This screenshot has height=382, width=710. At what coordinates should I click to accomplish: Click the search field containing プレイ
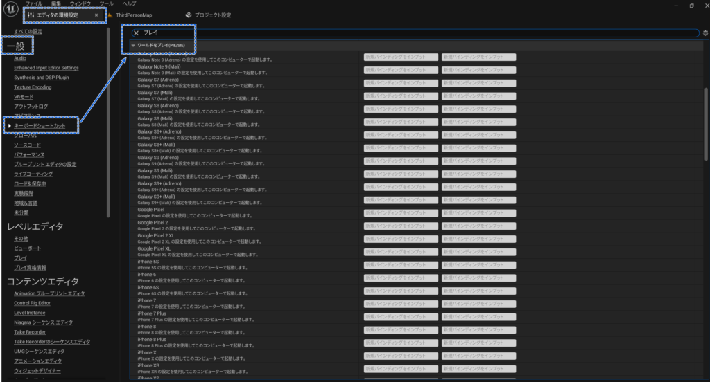pyautogui.click(x=415, y=33)
